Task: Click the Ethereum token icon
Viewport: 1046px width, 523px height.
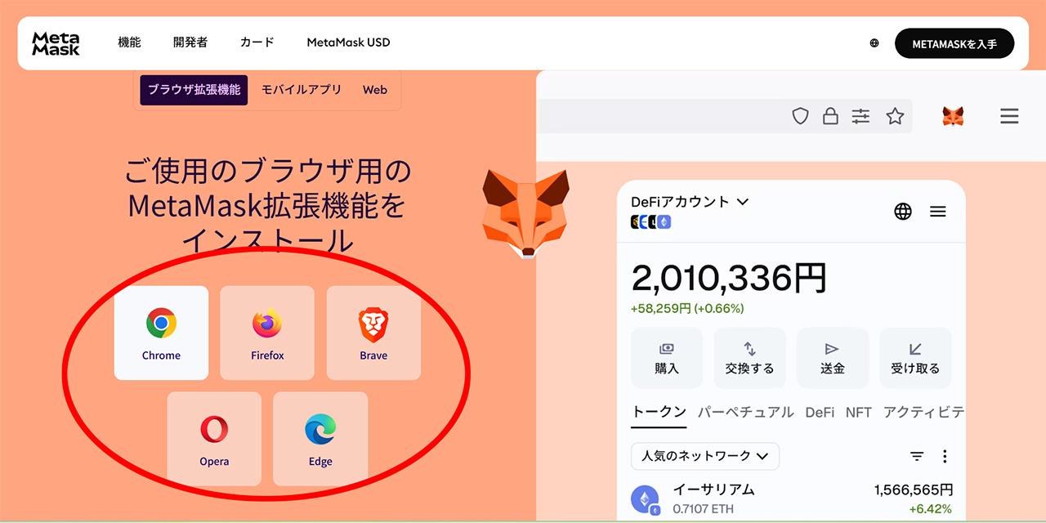Action: pyautogui.click(x=645, y=499)
